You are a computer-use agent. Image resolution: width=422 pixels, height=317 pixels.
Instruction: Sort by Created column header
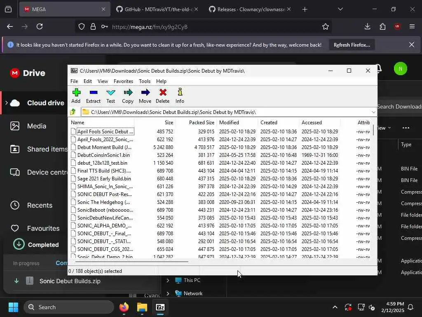click(x=278, y=122)
